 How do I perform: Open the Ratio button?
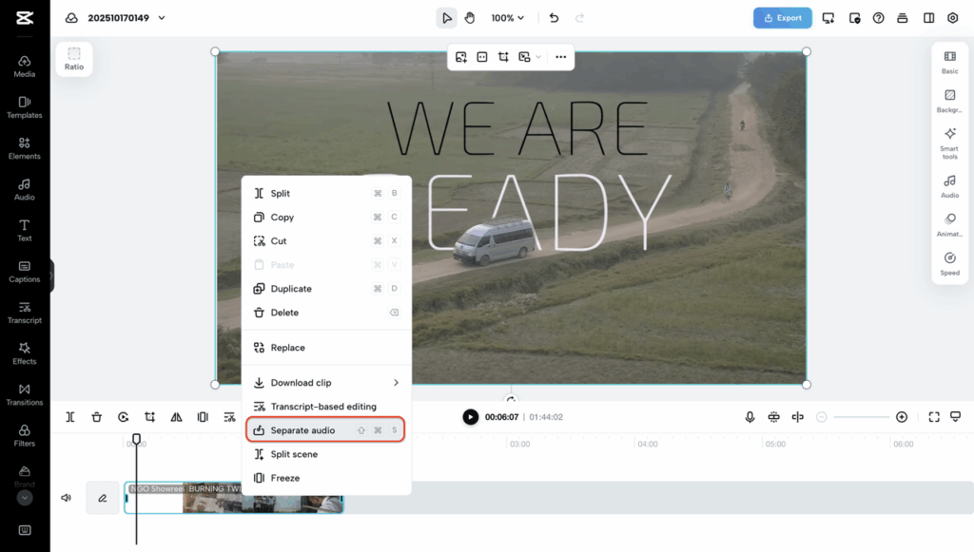pos(74,59)
